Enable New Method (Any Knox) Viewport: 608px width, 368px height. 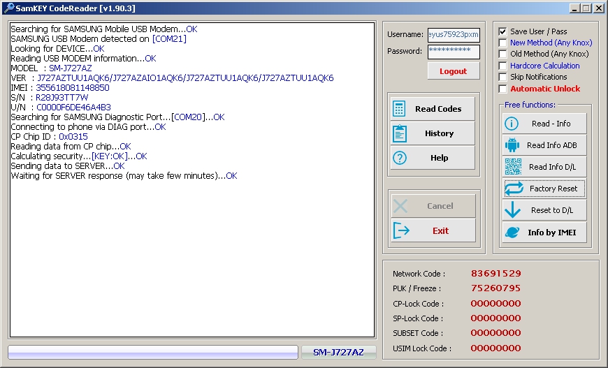pyautogui.click(x=502, y=43)
